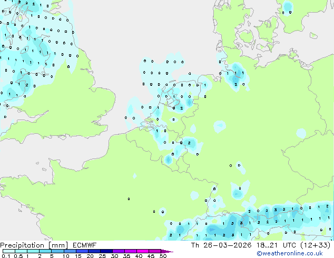Click the 25–30 mm navy legend swatch
334x258 pixels.
pos(106,251)
